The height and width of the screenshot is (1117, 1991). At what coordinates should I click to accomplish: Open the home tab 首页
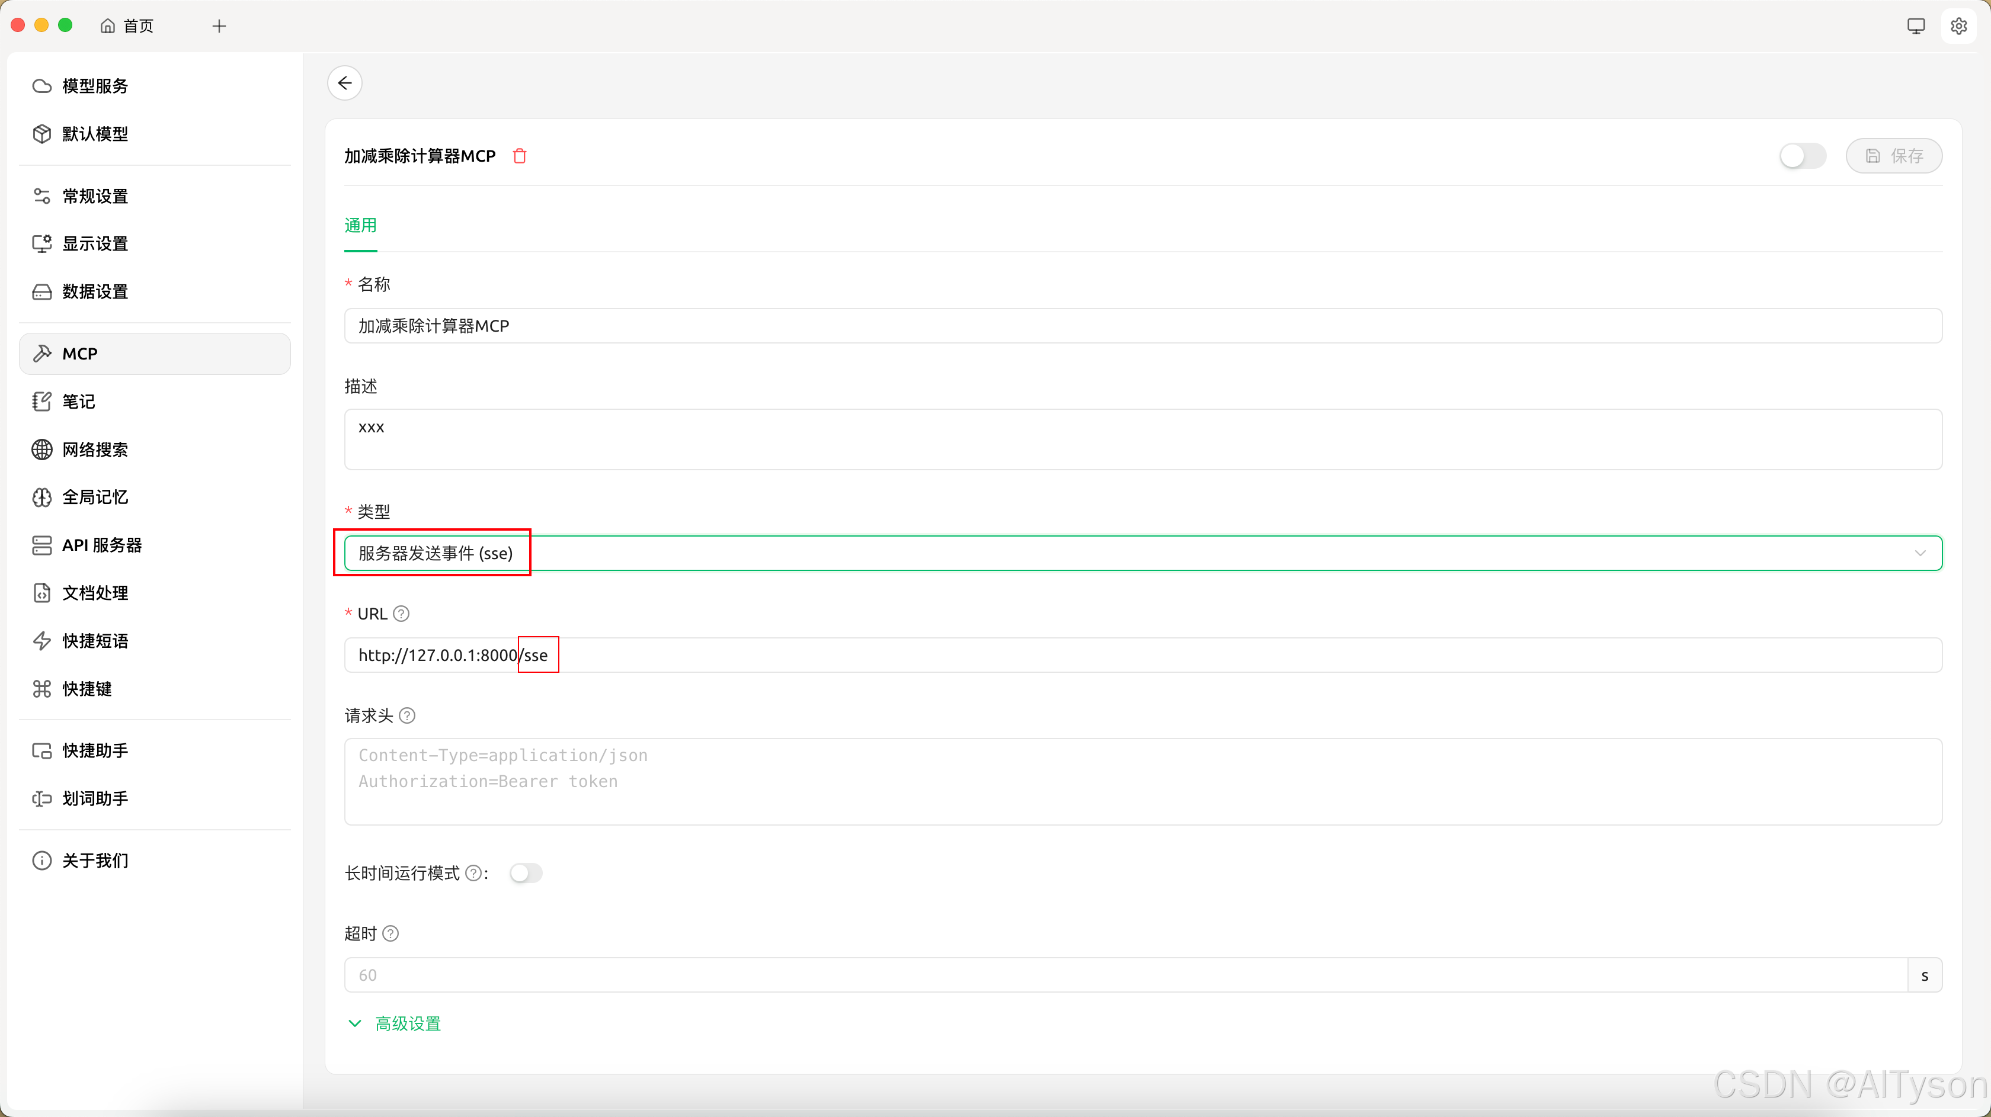pos(129,26)
